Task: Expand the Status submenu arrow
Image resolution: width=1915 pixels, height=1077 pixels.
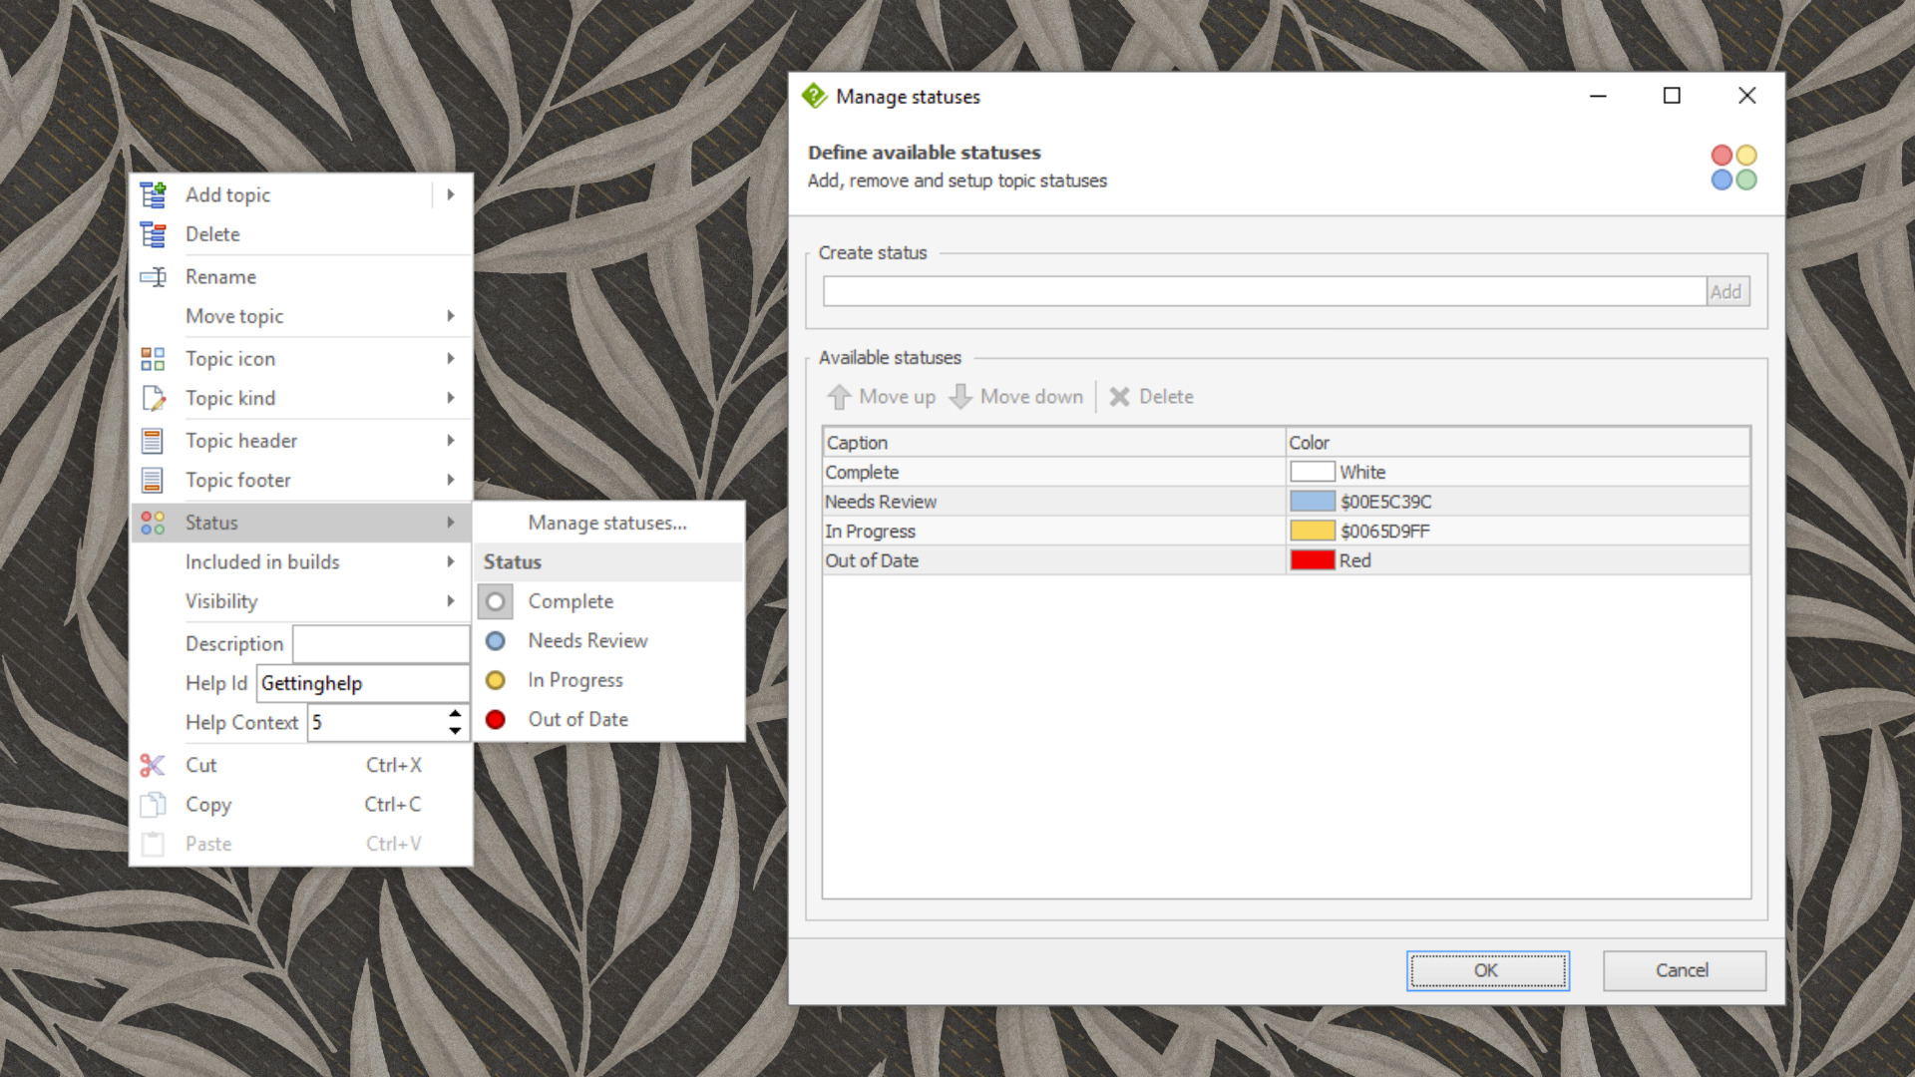Action: (451, 523)
